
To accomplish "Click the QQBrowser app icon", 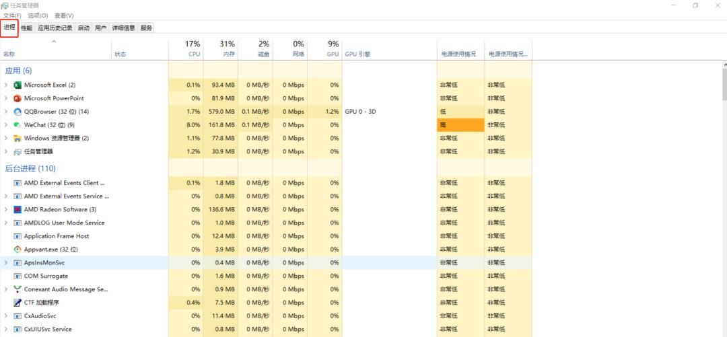I will 18,112.
